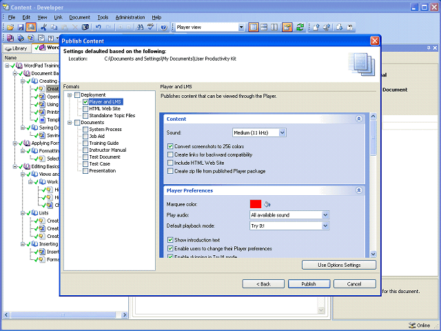
Task: Uncheck the Player and LMS checkbox
Action: (x=85, y=102)
